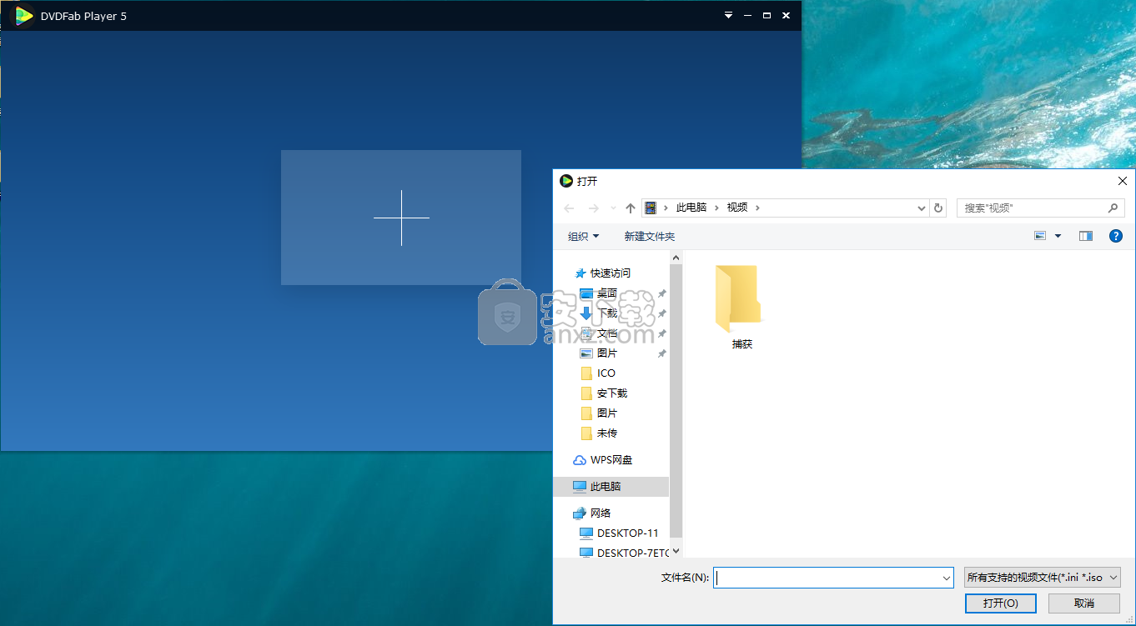Click the video library icon in address bar
Screen dimensions: 1136x626
651,208
